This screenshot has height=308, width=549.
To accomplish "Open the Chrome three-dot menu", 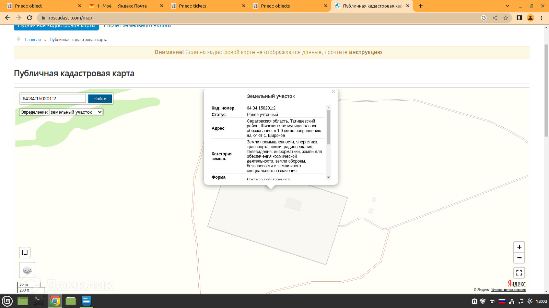I will click(x=542, y=18).
